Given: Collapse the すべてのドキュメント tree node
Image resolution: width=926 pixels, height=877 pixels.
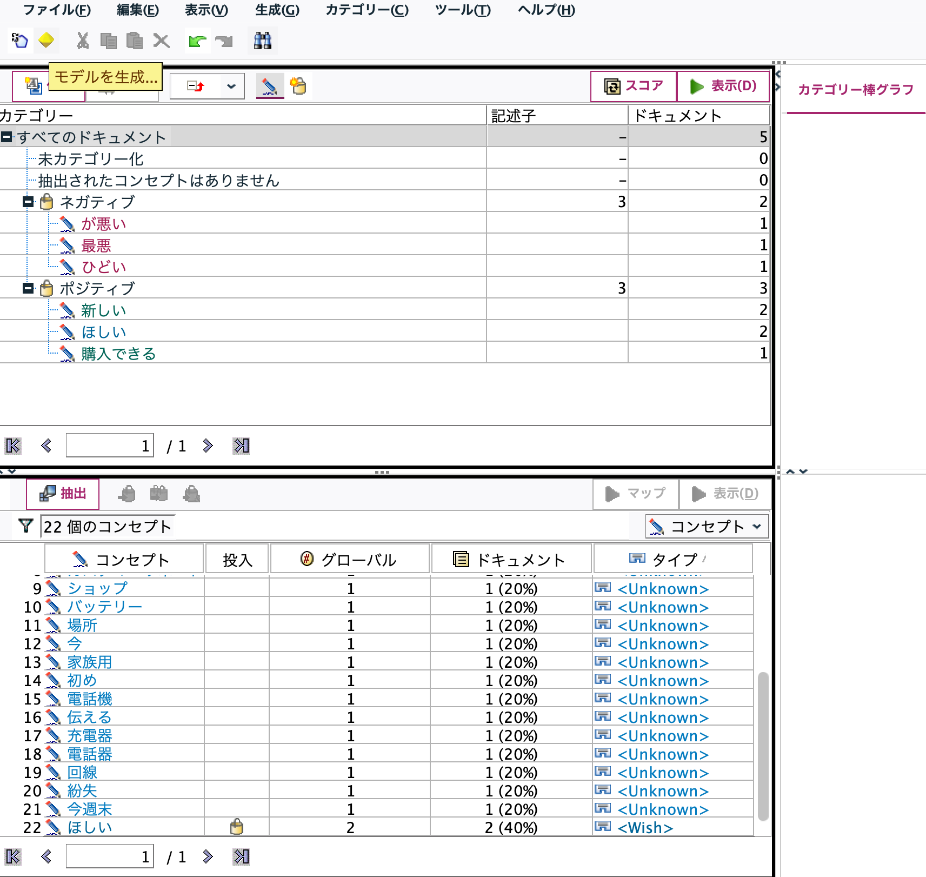Looking at the screenshot, I should point(7,137).
